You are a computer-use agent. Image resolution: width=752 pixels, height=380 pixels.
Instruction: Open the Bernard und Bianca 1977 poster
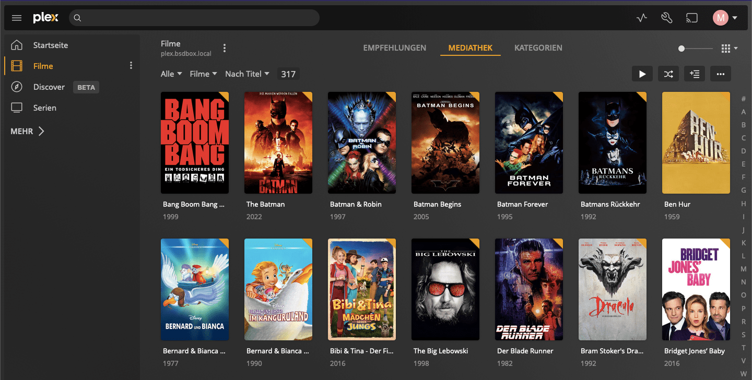point(195,289)
